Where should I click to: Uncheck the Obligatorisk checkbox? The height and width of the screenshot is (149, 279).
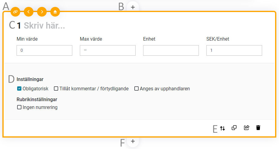(x=19, y=88)
